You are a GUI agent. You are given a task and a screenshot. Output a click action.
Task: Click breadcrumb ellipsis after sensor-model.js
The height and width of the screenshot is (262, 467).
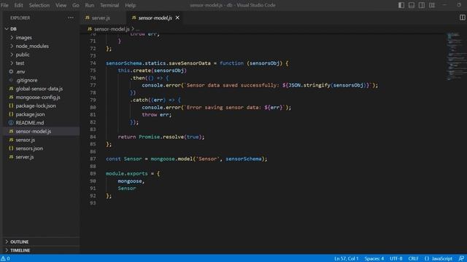click(137, 29)
